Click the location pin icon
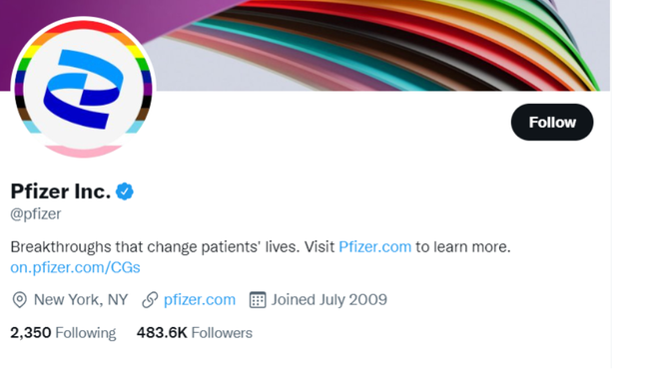 [19, 300]
